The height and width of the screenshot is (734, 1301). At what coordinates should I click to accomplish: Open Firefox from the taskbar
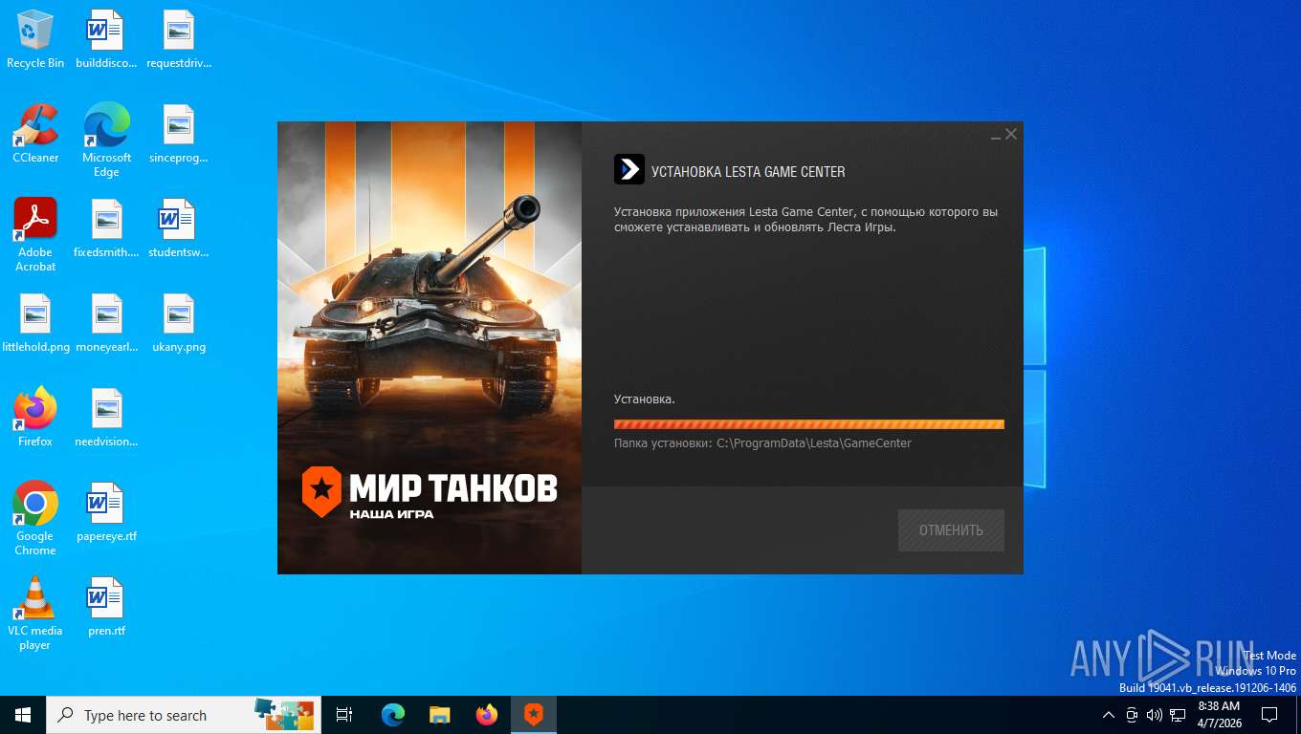487,715
